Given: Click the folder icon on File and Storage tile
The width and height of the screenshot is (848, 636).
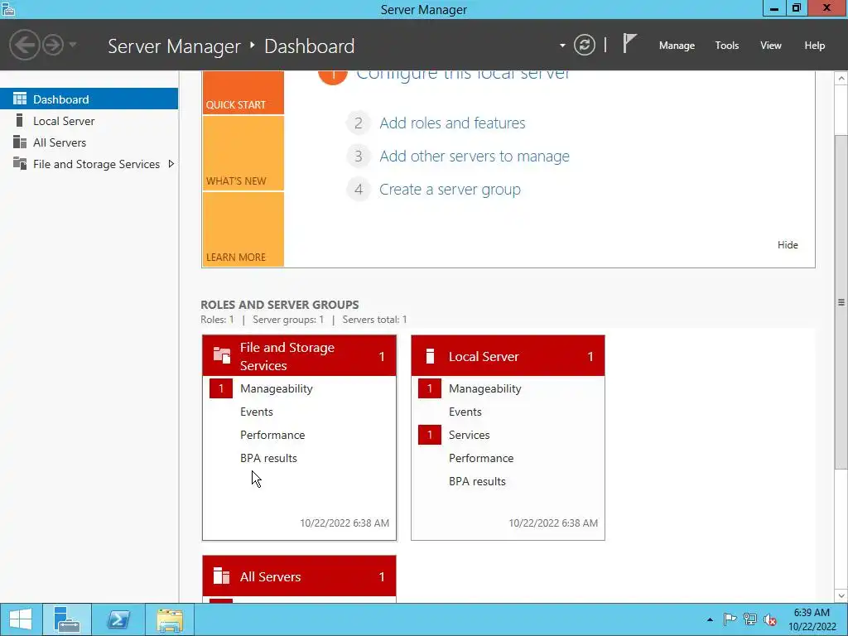Looking at the screenshot, I should point(222,354).
